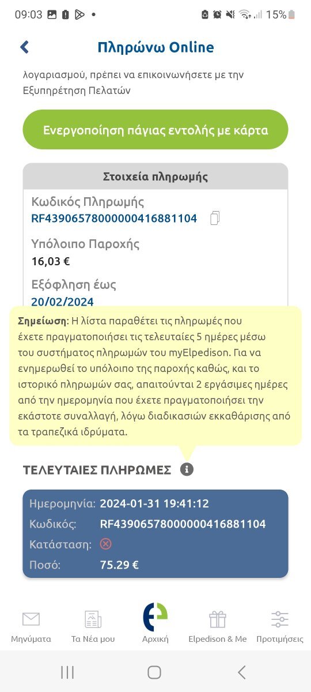Activate standing order with card button

[155, 130]
